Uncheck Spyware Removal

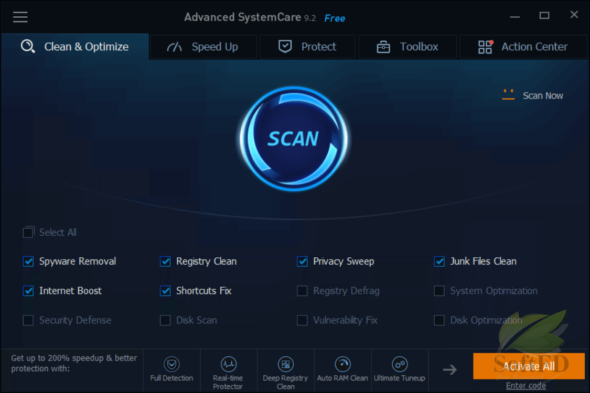[x=28, y=261]
